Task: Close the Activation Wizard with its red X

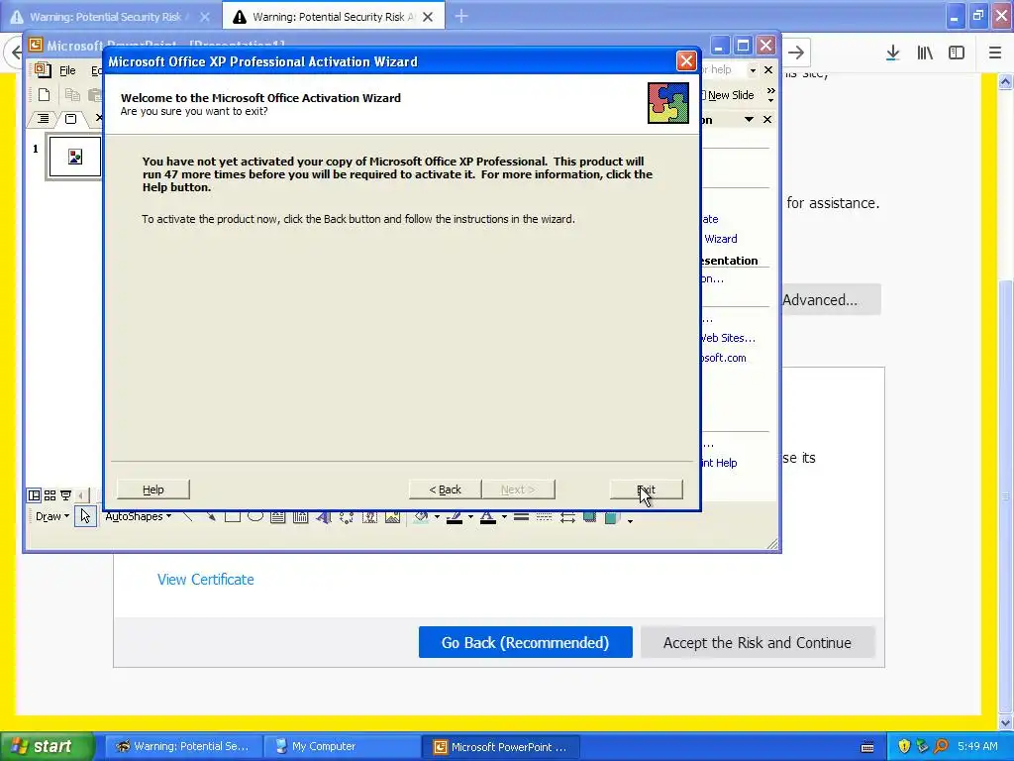Action: click(686, 61)
